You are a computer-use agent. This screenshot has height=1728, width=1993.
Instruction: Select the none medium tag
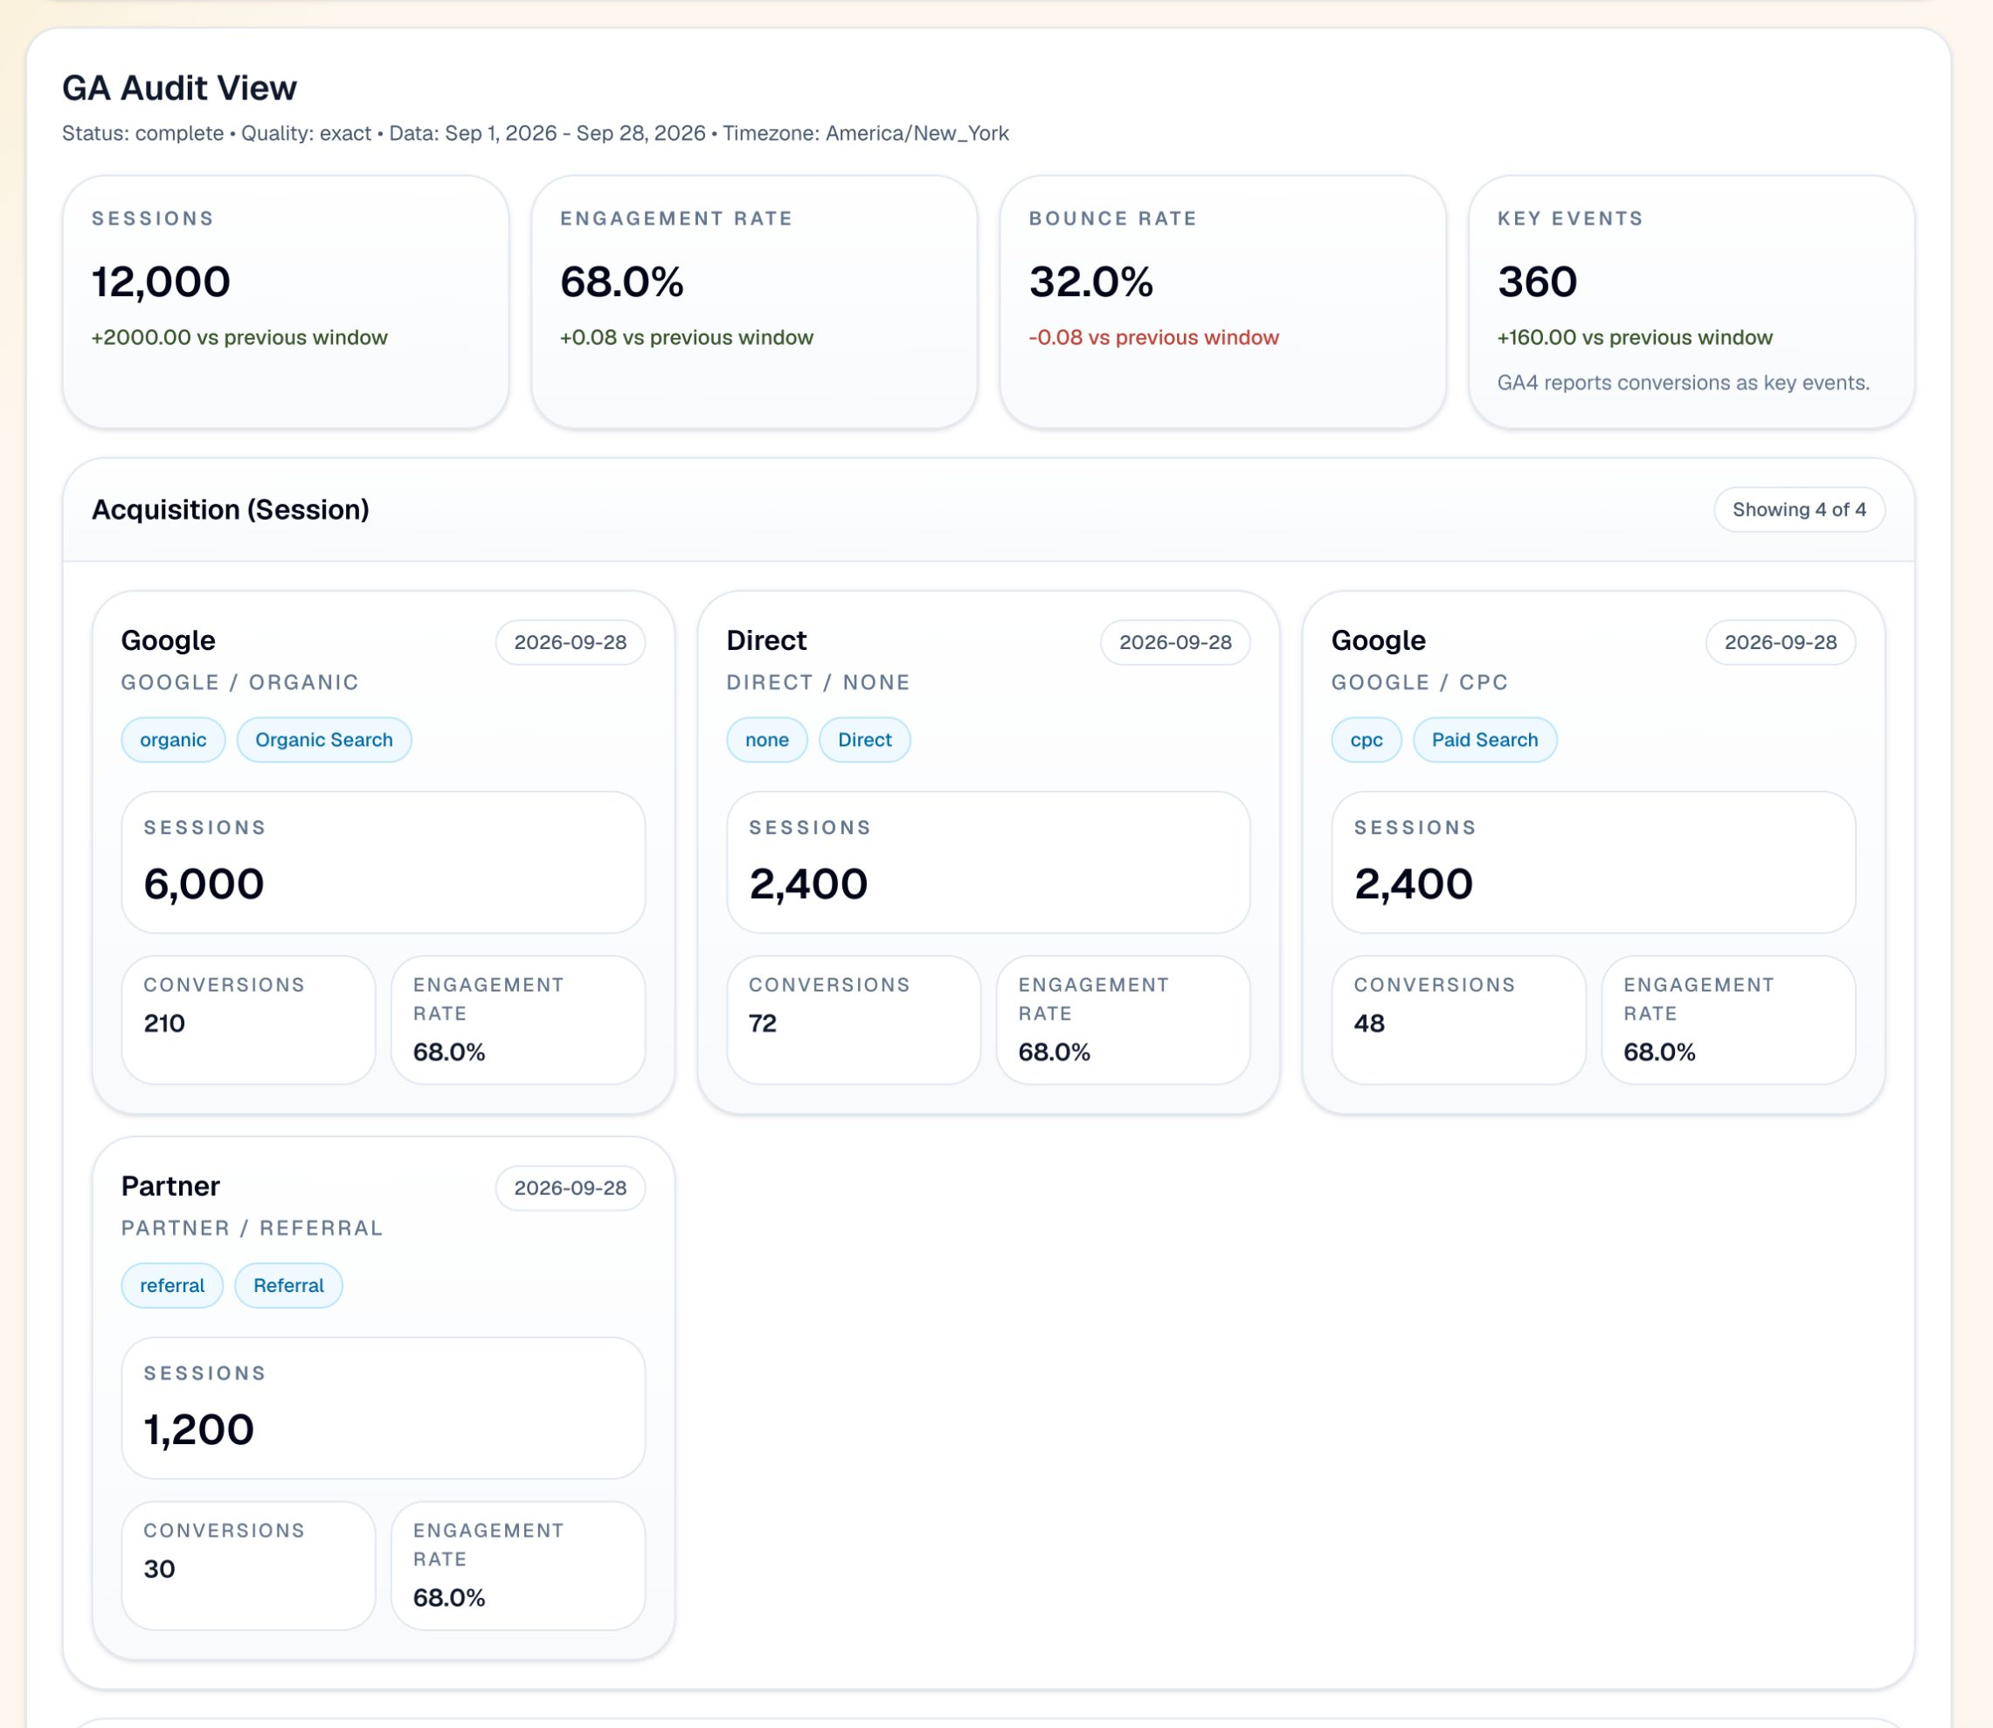pos(766,740)
